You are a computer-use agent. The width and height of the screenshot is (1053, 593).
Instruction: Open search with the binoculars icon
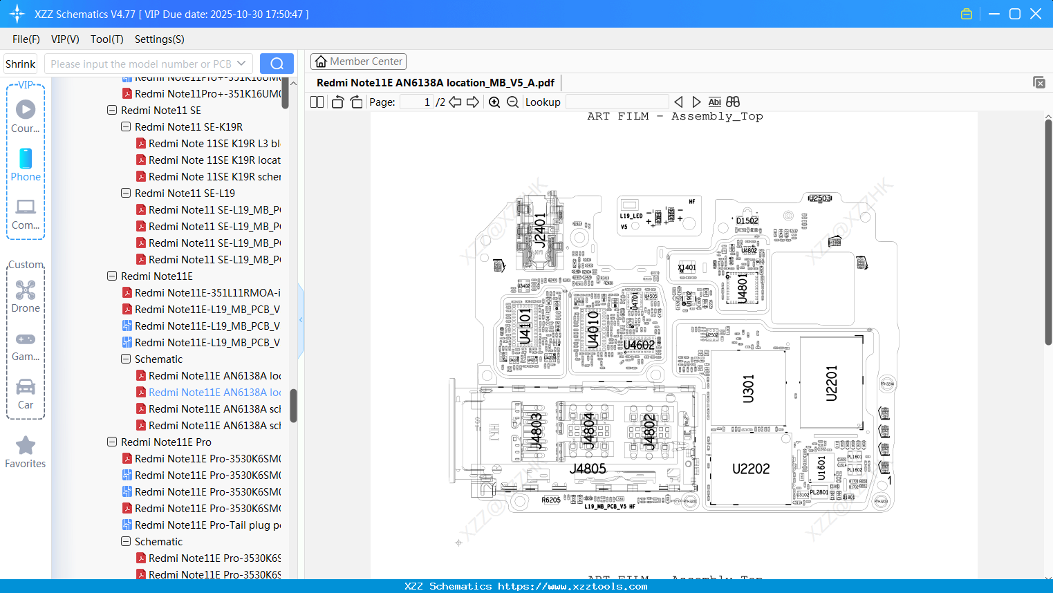click(732, 102)
